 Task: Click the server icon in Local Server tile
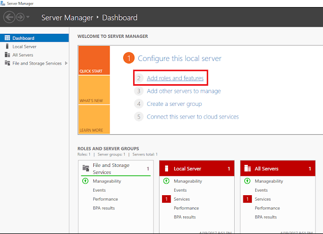pos(167,168)
